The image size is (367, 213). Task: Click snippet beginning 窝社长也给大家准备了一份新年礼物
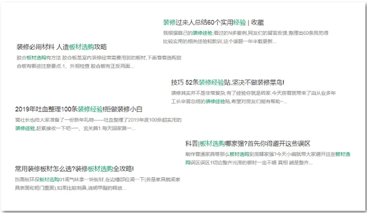98,120
